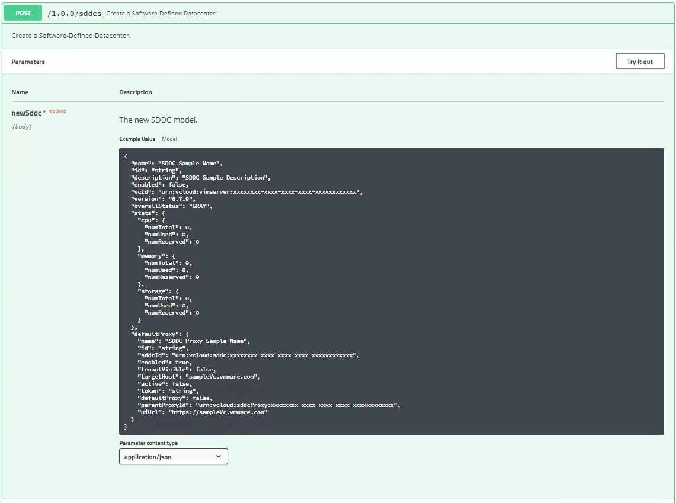Click the green POST method badge

23,13
